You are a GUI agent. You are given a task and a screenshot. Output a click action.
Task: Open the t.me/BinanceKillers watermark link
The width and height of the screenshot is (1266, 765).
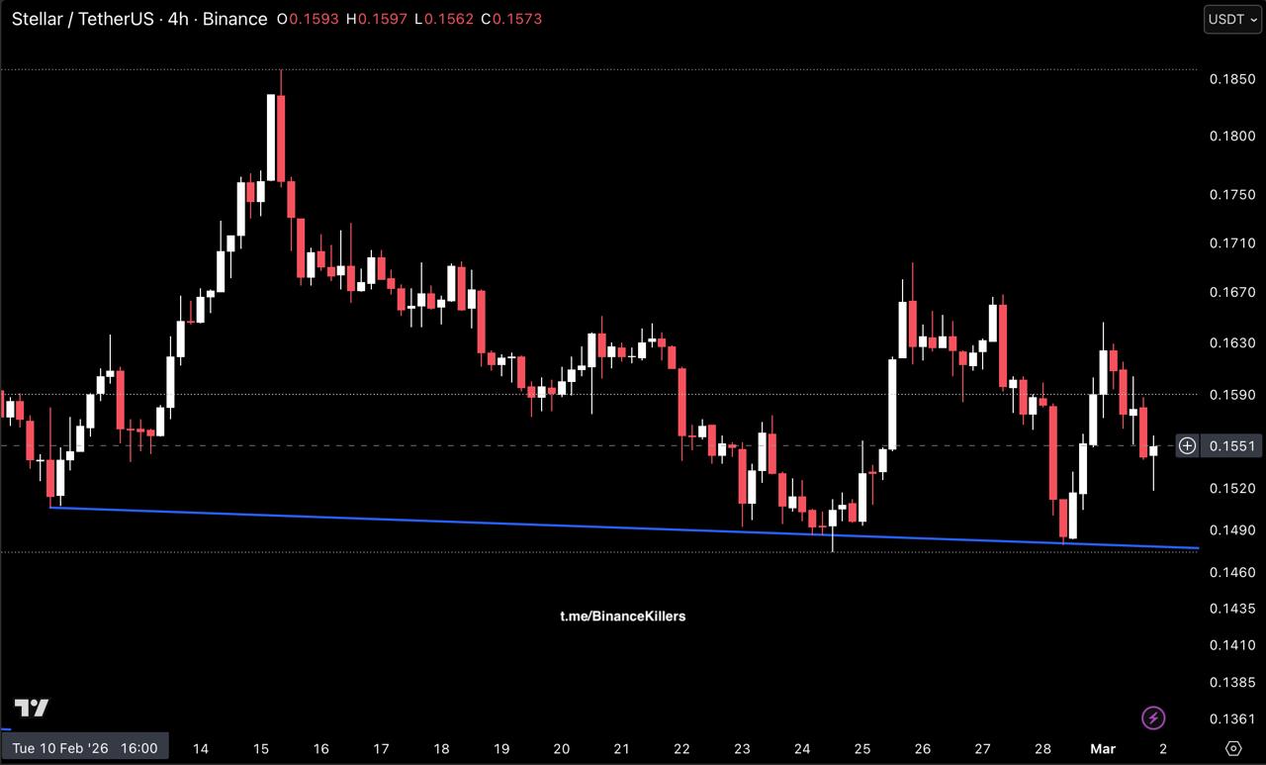pos(622,616)
